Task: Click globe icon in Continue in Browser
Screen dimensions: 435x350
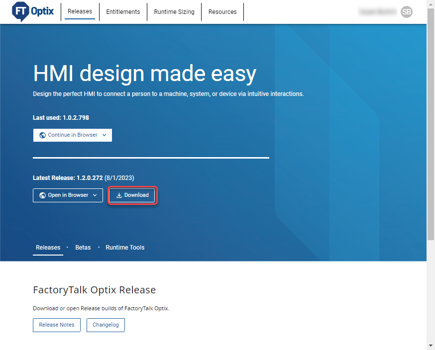Action: (x=43, y=135)
